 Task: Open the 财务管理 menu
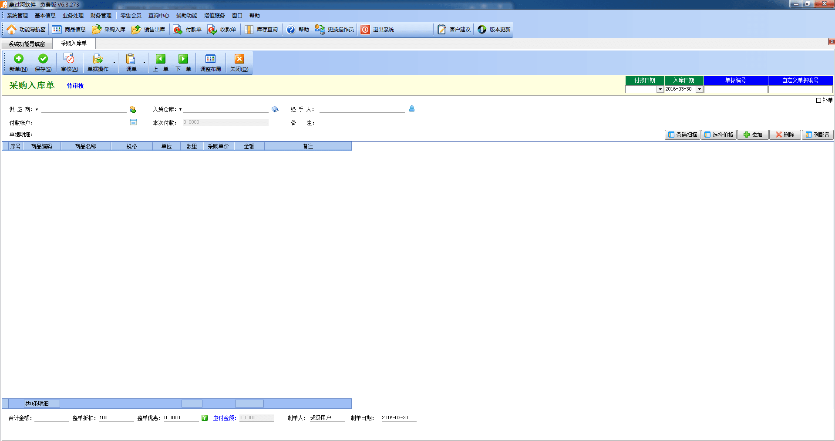click(101, 16)
